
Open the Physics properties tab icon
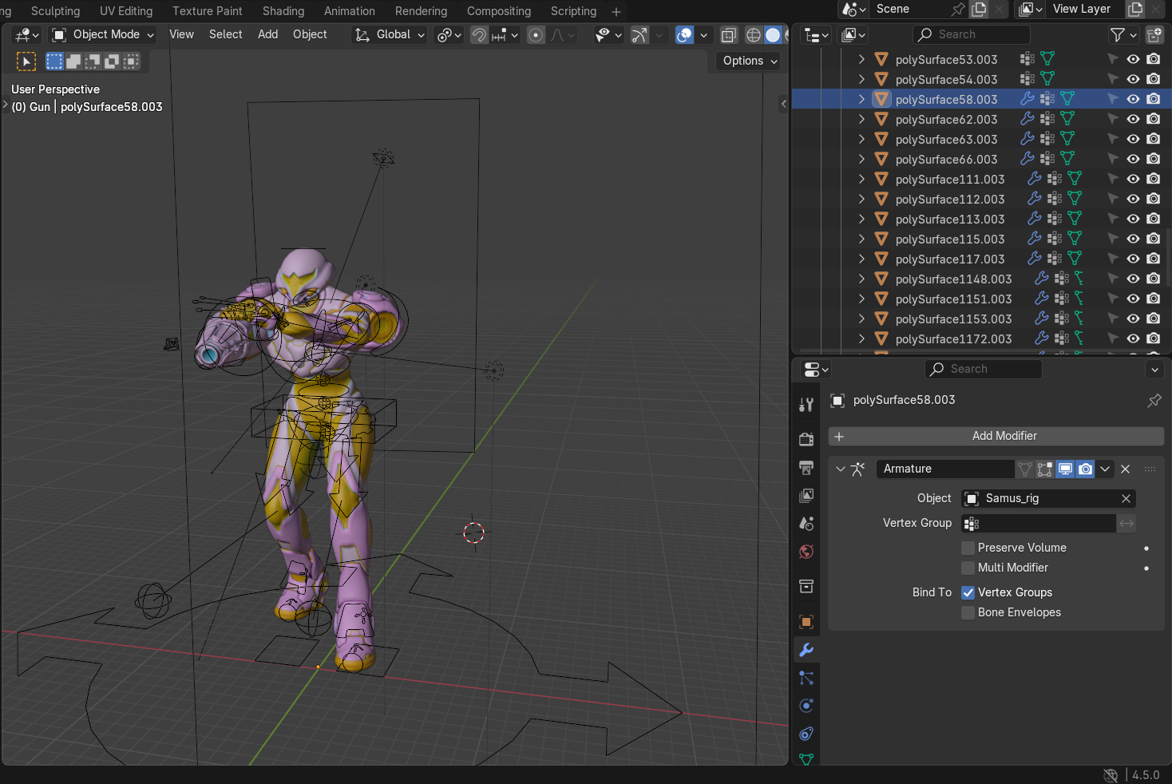(806, 706)
